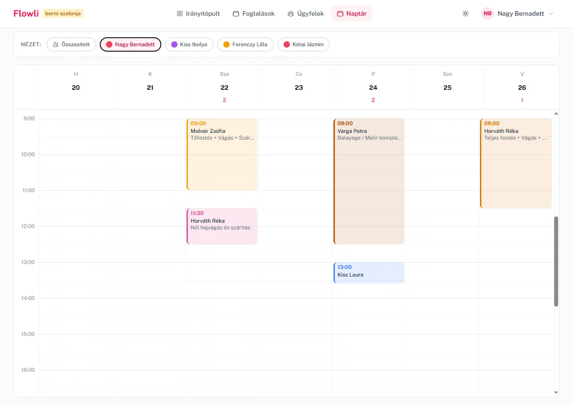The image size is (573, 405).
Task: Click the Foglalások calendar icon
Action: [236, 13]
